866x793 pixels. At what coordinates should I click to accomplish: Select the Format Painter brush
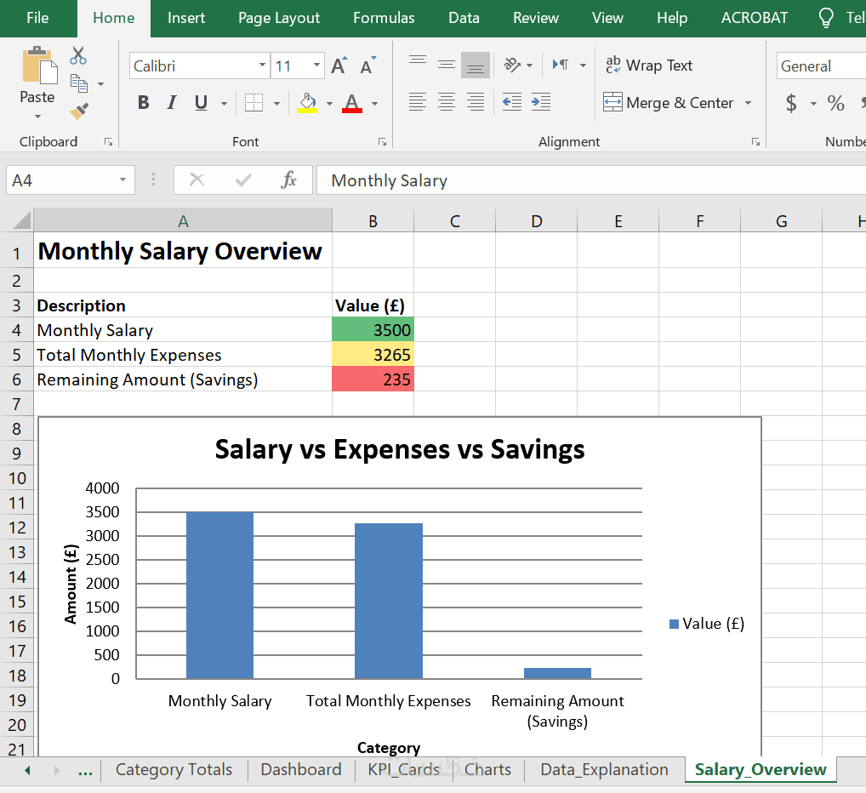coord(79,111)
